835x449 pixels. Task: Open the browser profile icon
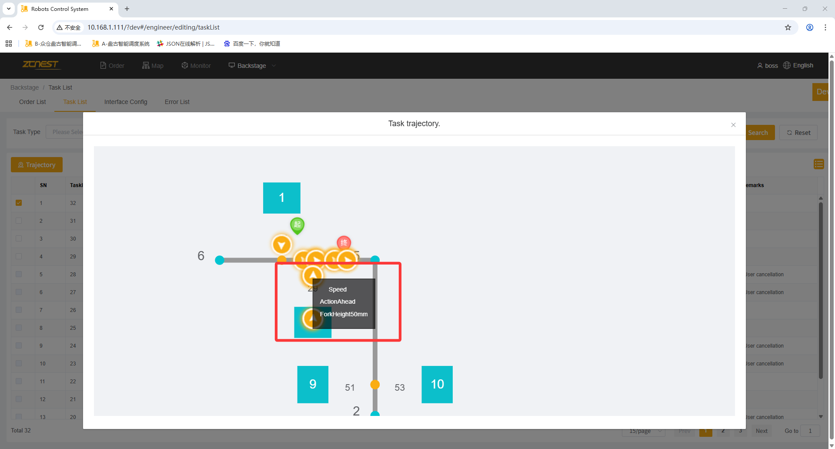click(810, 27)
